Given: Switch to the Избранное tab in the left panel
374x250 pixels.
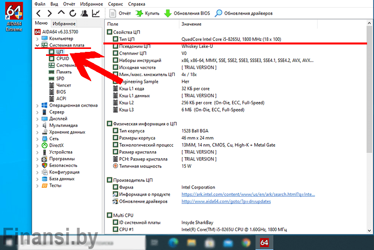Looking at the screenshot, I should pyautogui.click(x=64, y=24).
